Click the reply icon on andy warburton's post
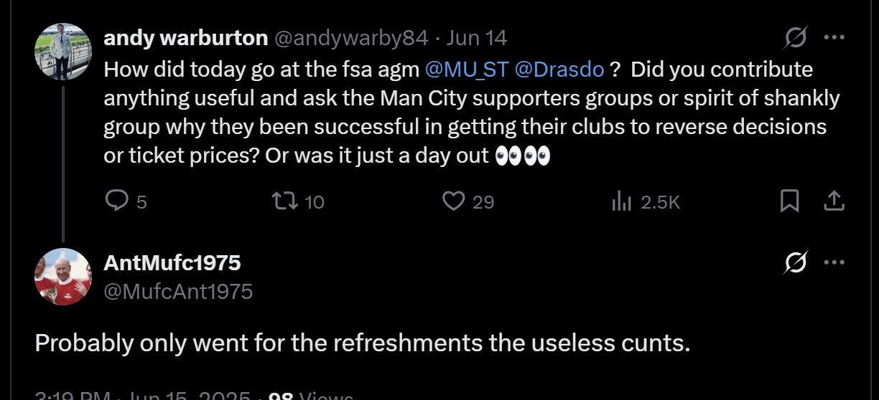This screenshot has height=400, width=879. 116,202
